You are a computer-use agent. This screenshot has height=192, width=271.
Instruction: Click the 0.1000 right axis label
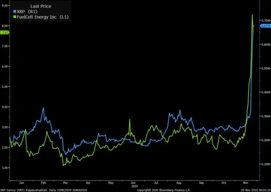(x=266, y=164)
